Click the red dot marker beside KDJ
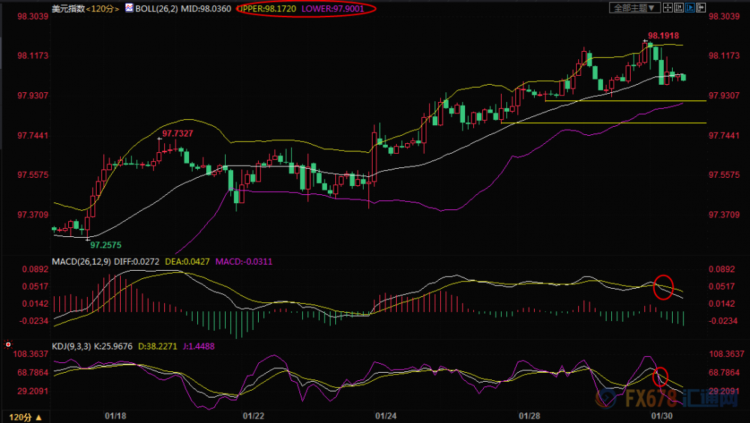The width and height of the screenshot is (750, 423). point(7,344)
